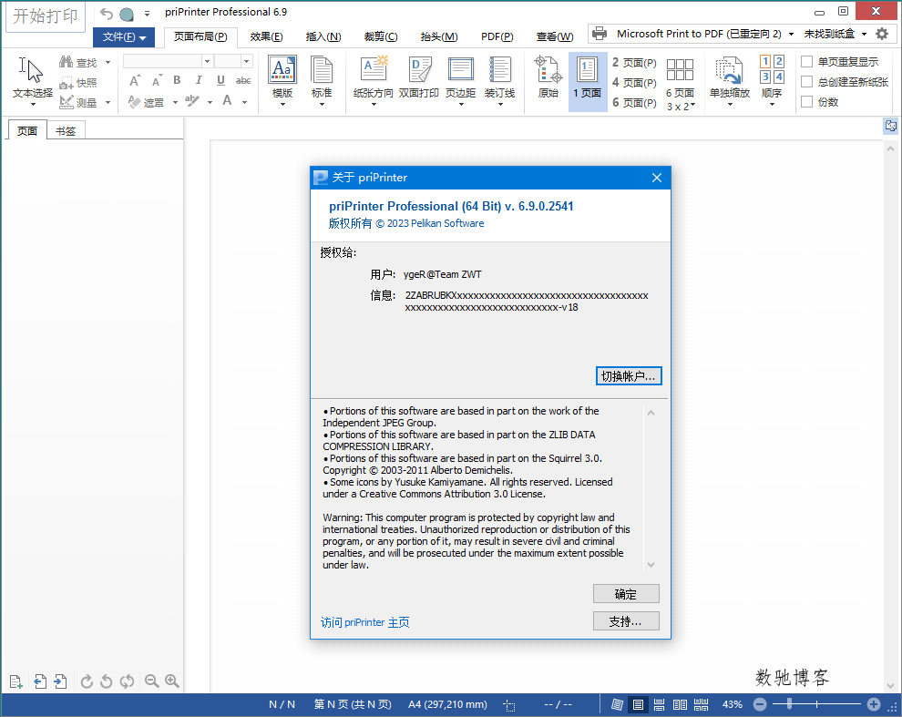This screenshot has width=902, height=717.
Task: Switch to the 书签 bookmarks tab
Action: coord(66,131)
